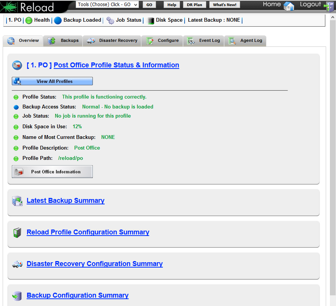Viewport: 336px width, 306px height.
Task: Switch to the Overview tab
Action: [23, 41]
